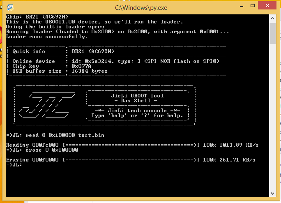Close the py.exe console window
281x203 pixels.
coord(267,6)
